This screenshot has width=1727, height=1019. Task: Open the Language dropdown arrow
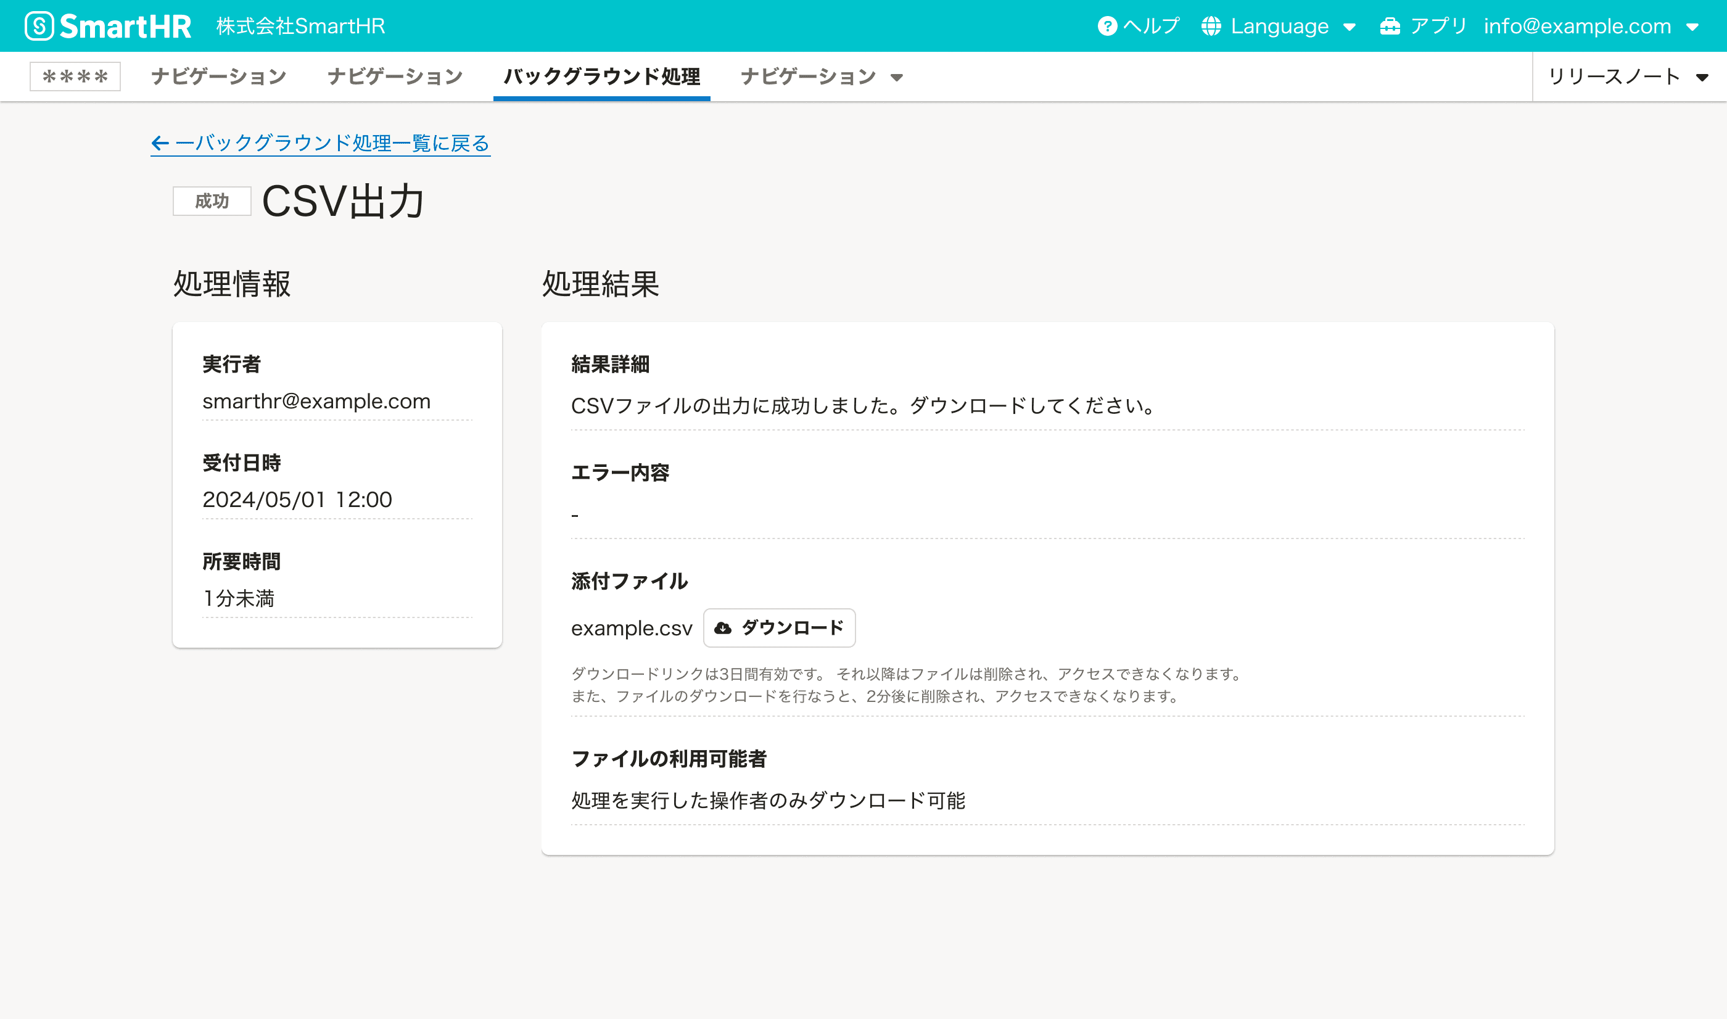(x=1350, y=28)
